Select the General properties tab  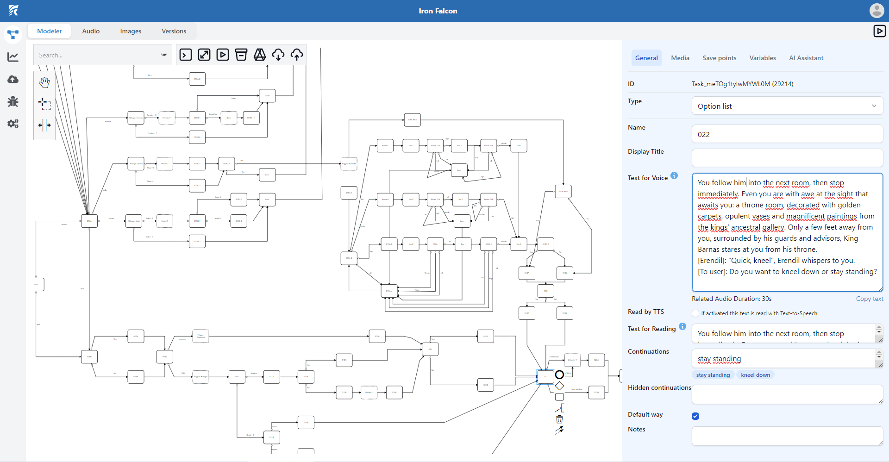(x=646, y=58)
